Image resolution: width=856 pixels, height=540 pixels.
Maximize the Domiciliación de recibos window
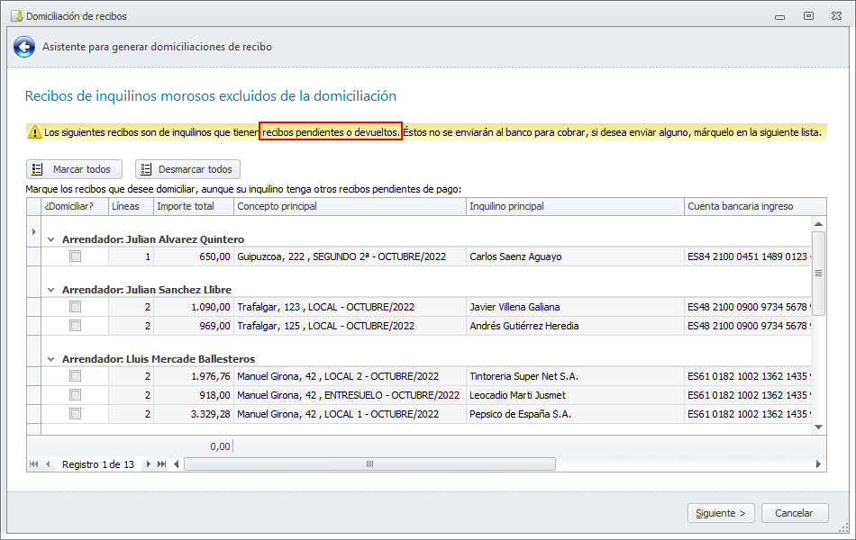point(808,16)
